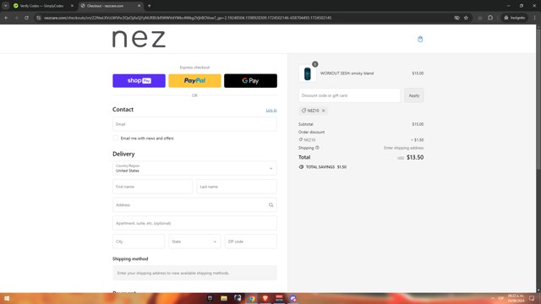Open the shipping info help icon
The image size is (541, 304).
(x=317, y=148)
